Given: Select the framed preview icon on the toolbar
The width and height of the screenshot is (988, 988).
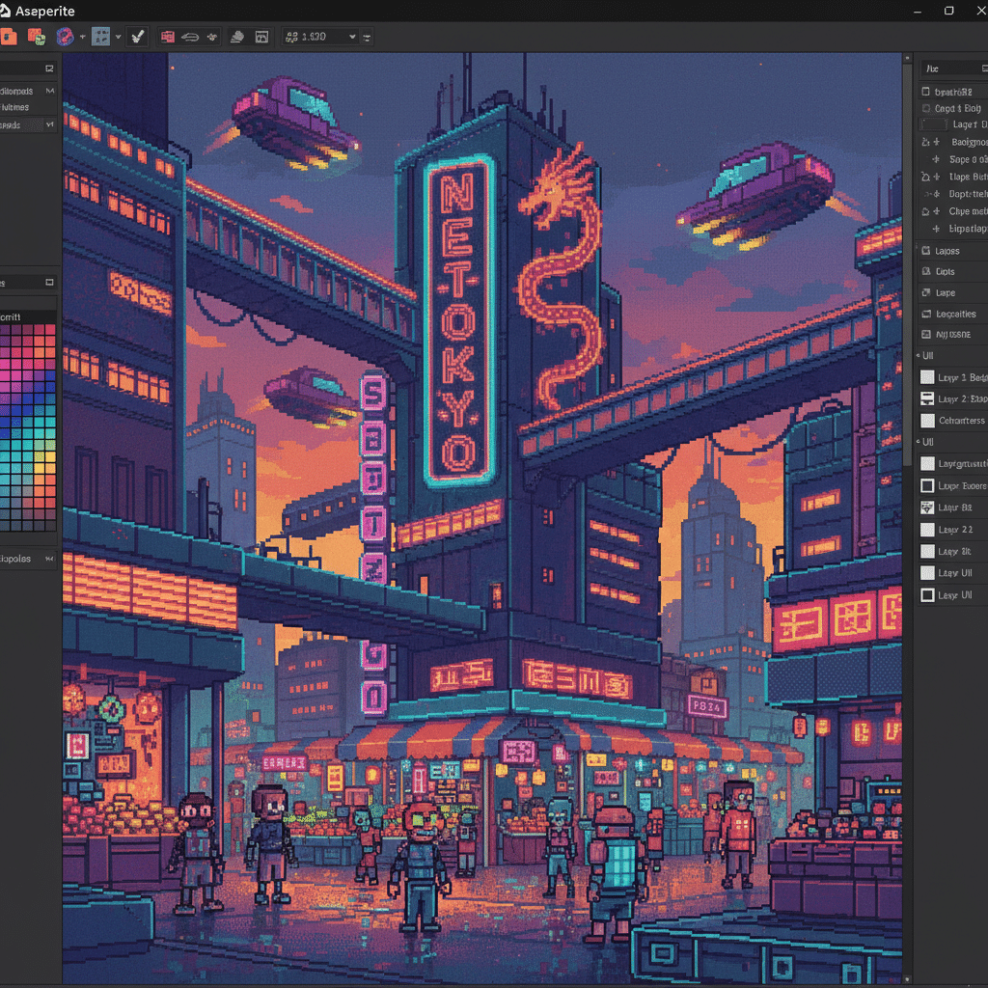Looking at the screenshot, I should (261, 37).
